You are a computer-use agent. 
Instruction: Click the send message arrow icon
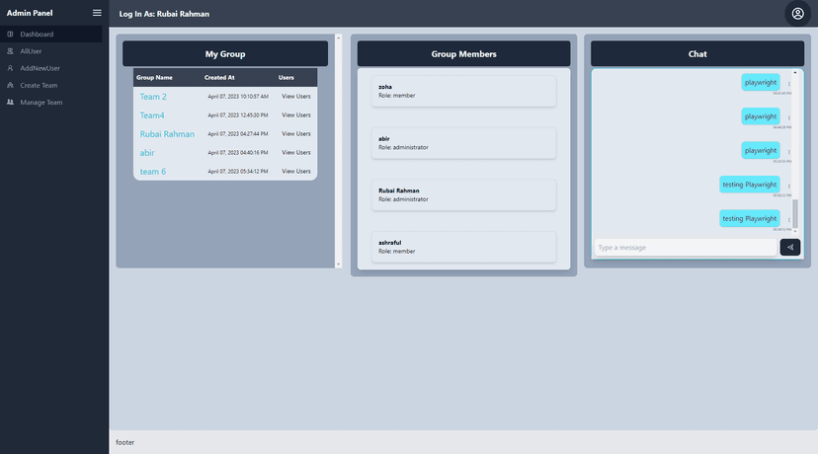point(789,247)
